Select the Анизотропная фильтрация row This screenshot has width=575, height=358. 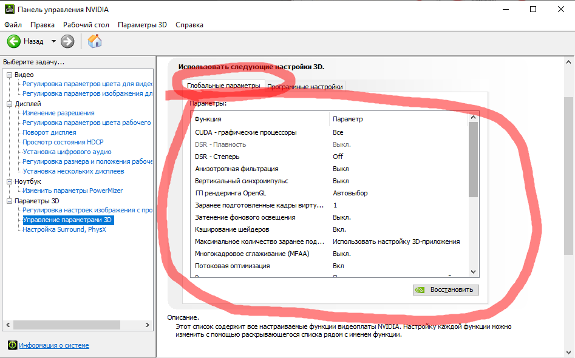pos(329,169)
